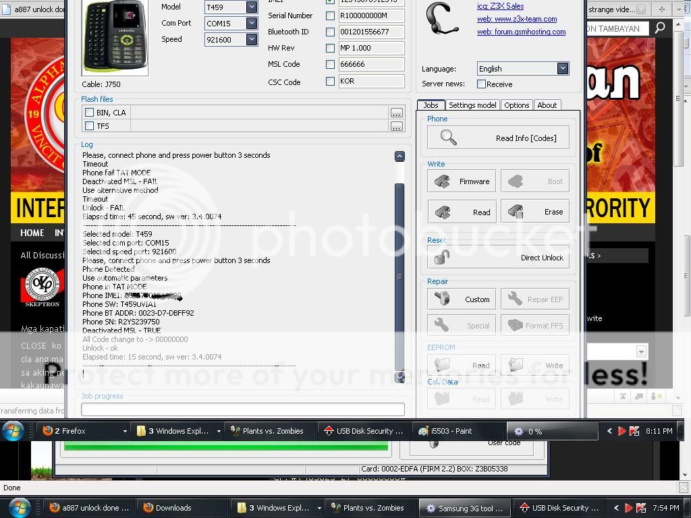Click the Windows Start orb in lower taskbar
This screenshot has height=518, width=691.
point(19,507)
